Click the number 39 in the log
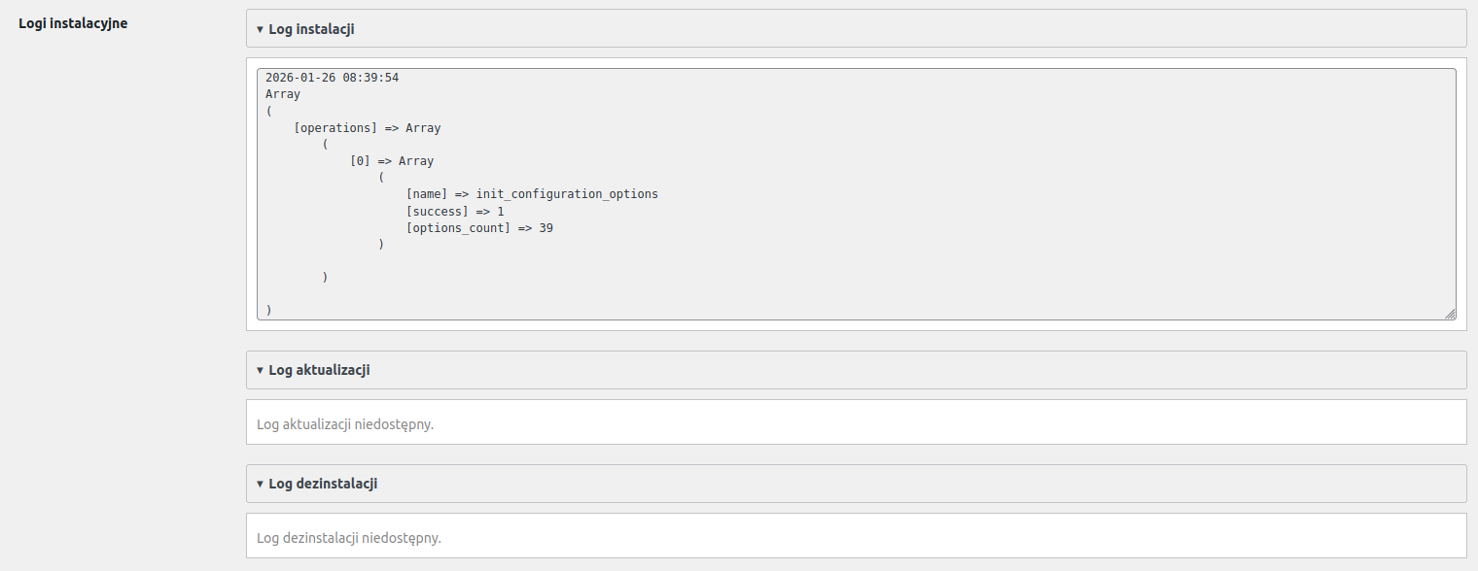The width and height of the screenshot is (1478, 571). 545,228
